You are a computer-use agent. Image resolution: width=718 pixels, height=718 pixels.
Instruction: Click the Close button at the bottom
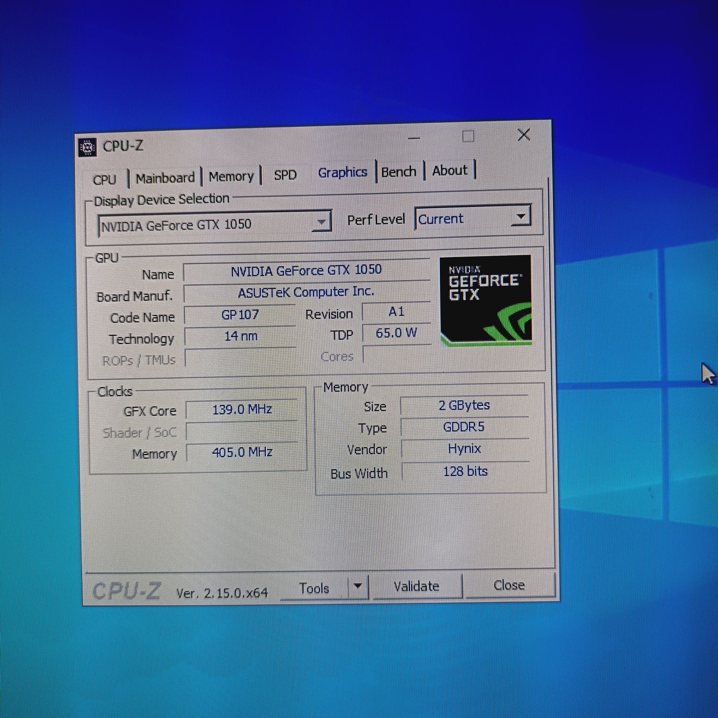(x=509, y=585)
